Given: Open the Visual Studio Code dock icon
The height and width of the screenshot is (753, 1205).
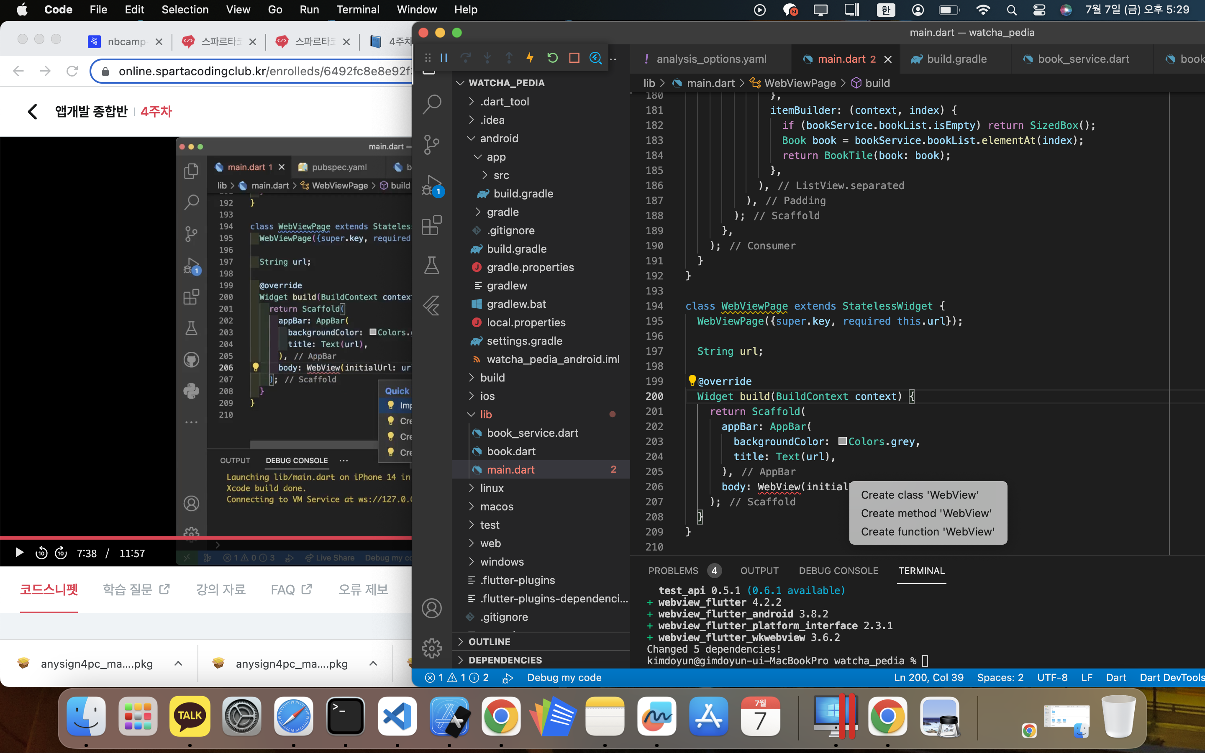Looking at the screenshot, I should [x=397, y=717].
